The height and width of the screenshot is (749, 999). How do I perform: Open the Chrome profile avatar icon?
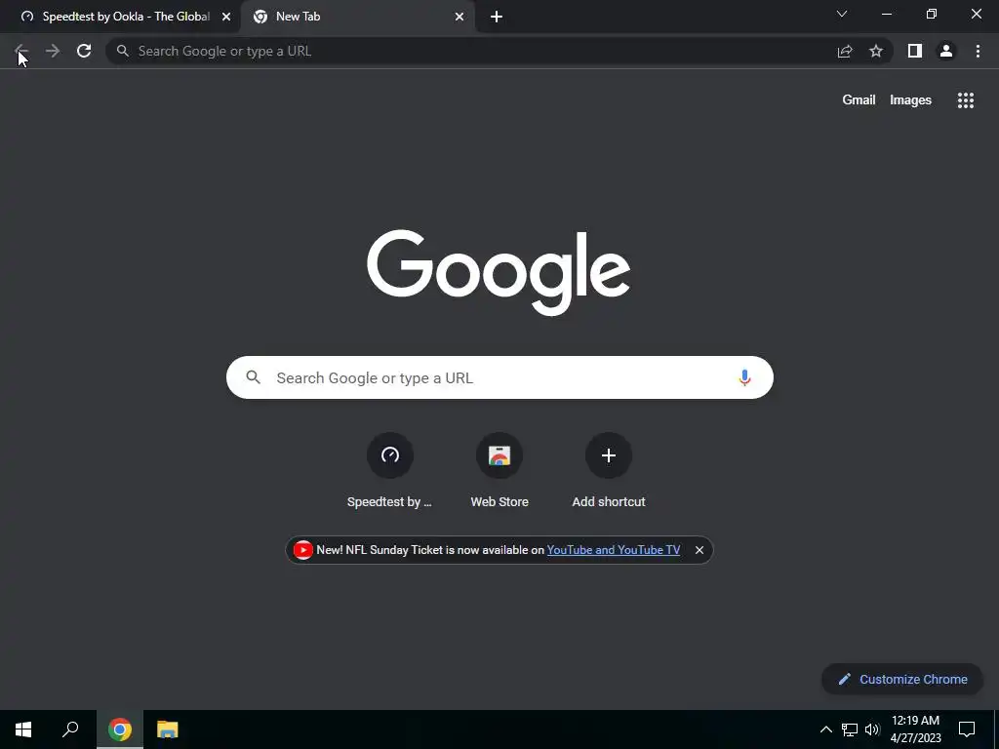pyautogui.click(x=946, y=51)
